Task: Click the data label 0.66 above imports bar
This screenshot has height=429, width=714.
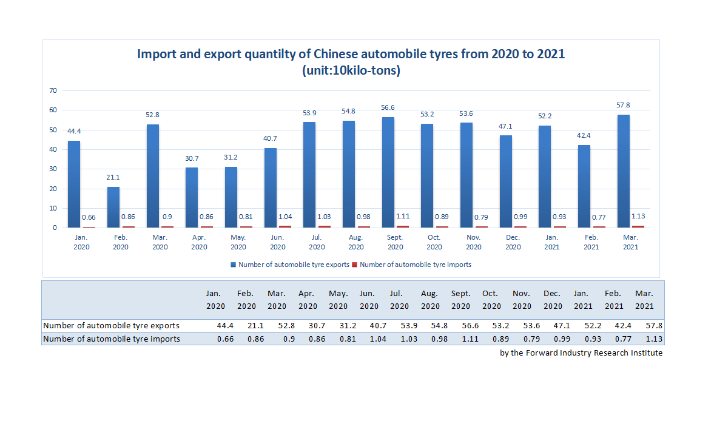Action: [x=89, y=217]
